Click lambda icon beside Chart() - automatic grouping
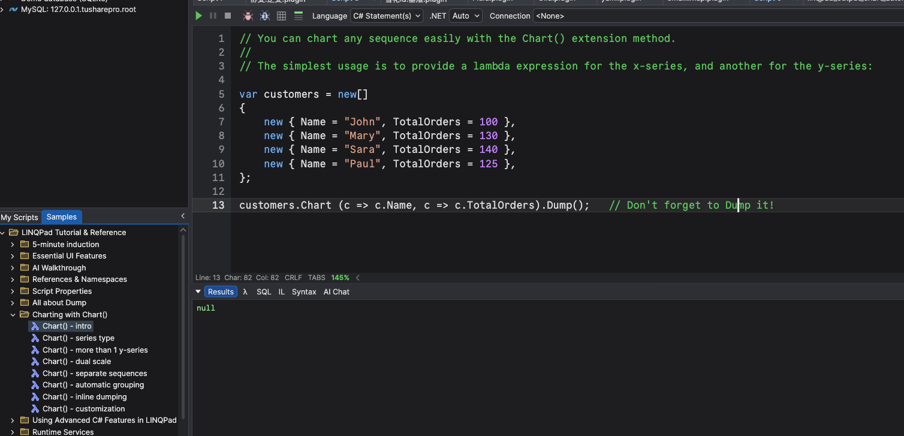This screenshot has height=436, width=904. click(x=35, y=385)
